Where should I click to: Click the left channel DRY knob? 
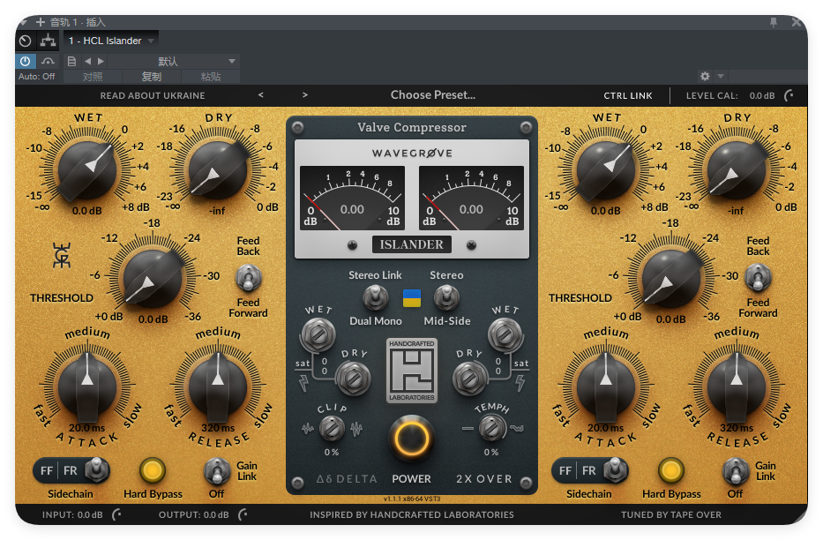[x=218, y=169]
